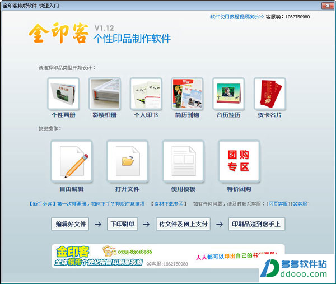
Task: Choose the 影楼相册 album icon
Action: (x=105, y=94)
